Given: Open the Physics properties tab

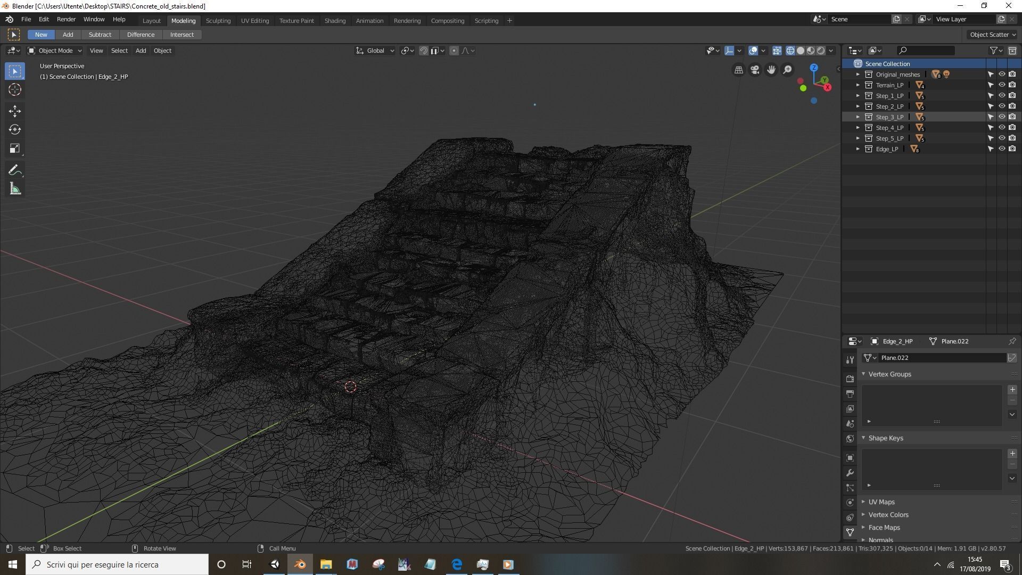Looking at the screenshot, I should [x=850, y=502].
